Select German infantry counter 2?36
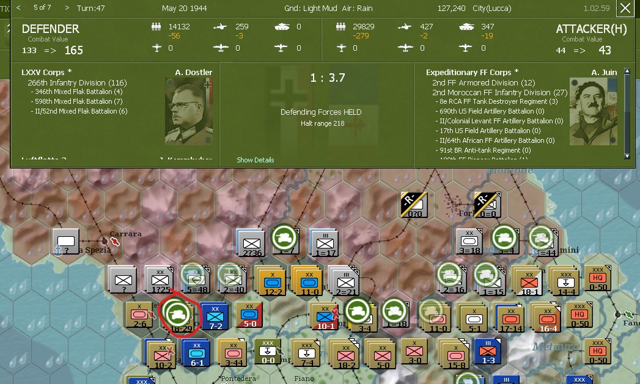Image resolution: width=640 pixels, height=384 pixels. [x=252, y=244]
